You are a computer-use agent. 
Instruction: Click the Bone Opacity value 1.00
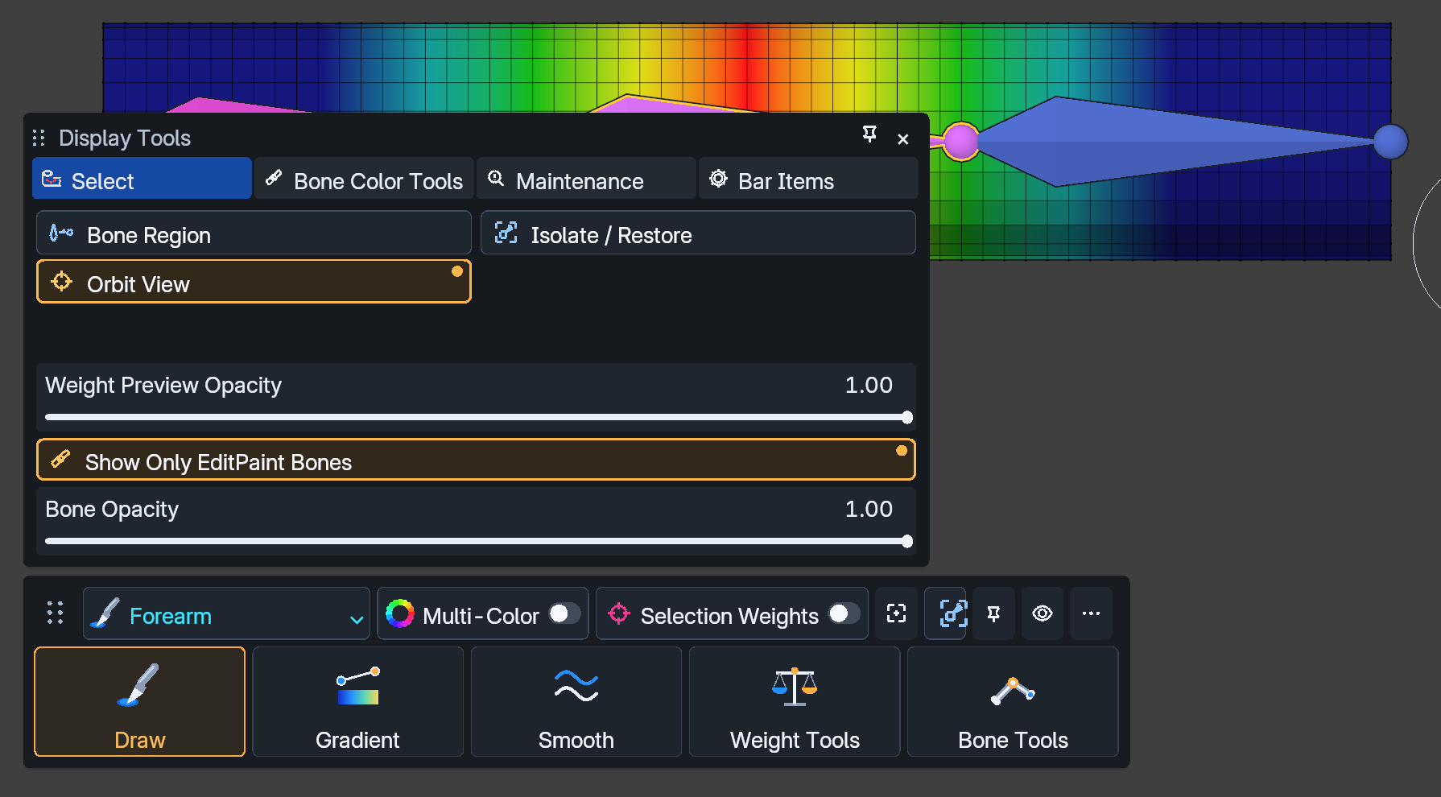[869, 509]
